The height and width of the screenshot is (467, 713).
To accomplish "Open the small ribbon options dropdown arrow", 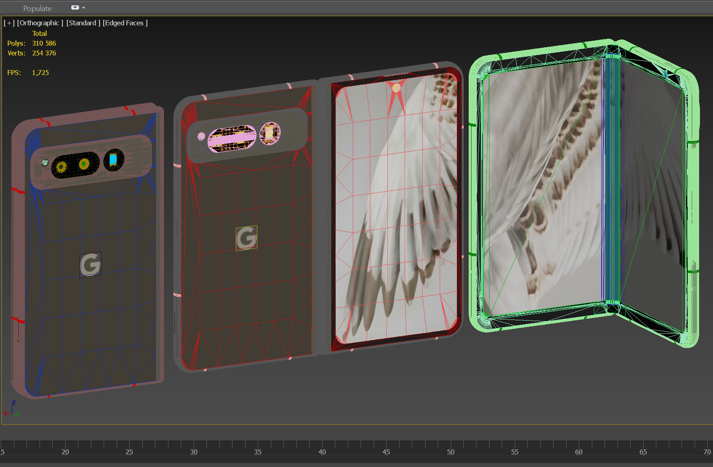I will [x=84, y=8].
